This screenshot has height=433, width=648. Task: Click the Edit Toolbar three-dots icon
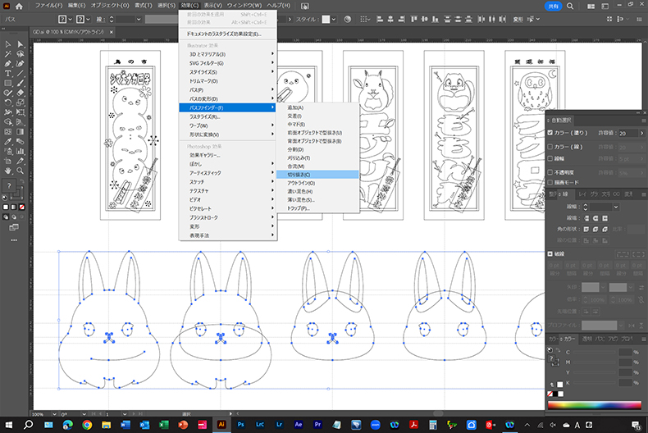tap(14, 240)
